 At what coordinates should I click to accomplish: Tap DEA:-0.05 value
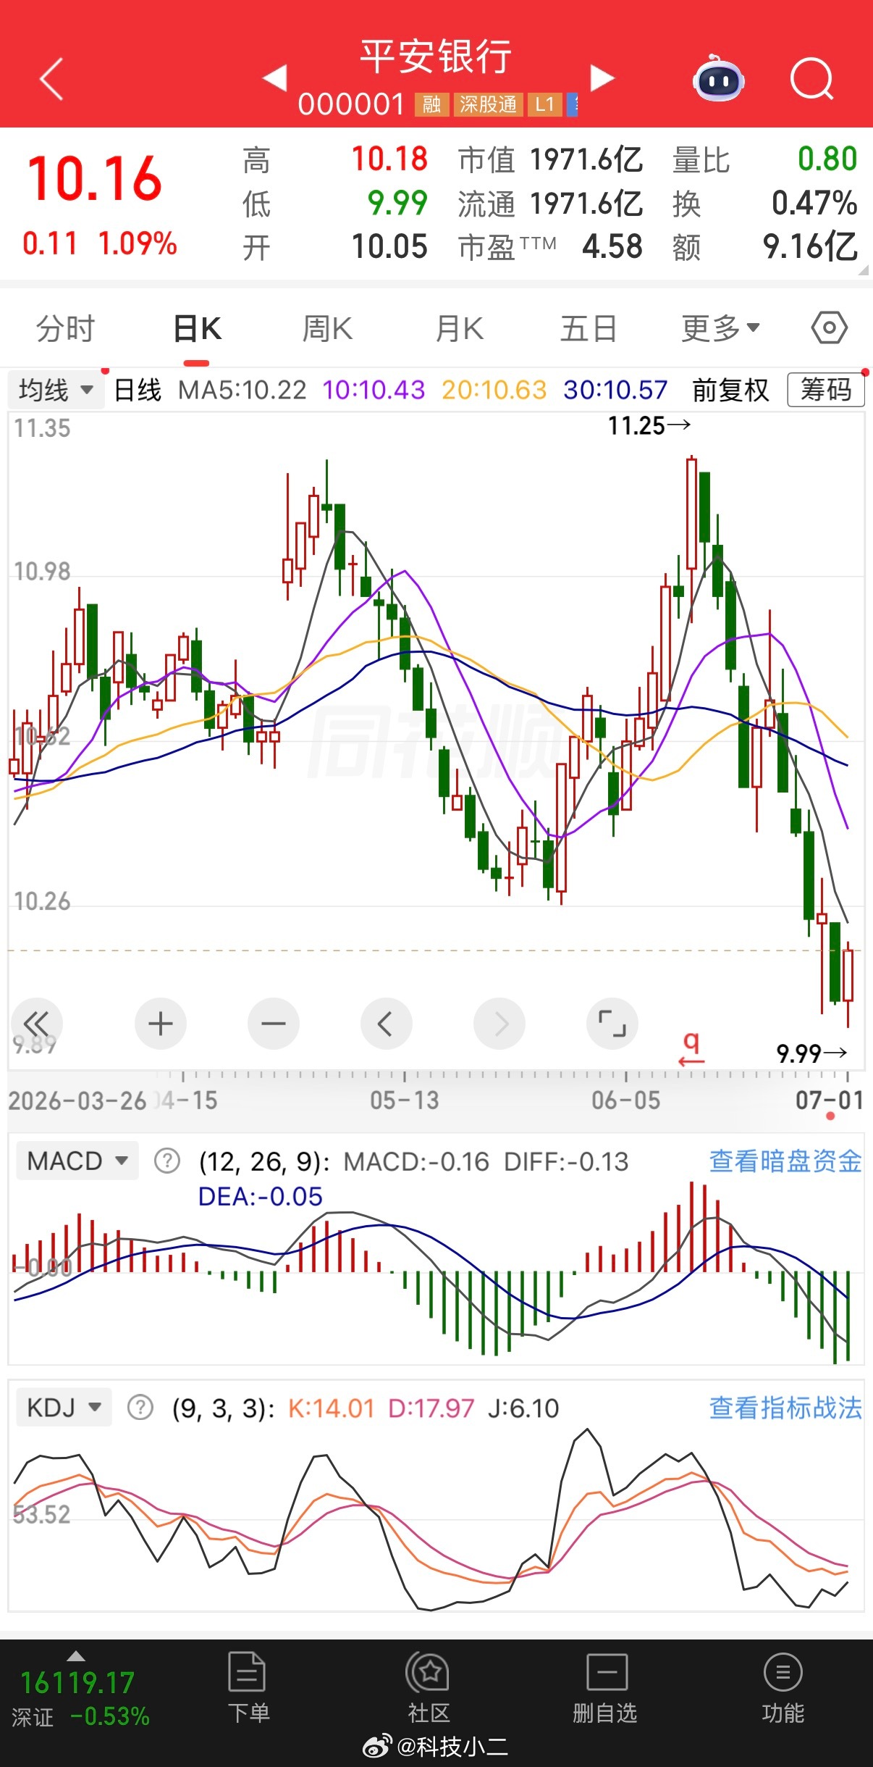pyautogui.click(x=261, y=1196)
